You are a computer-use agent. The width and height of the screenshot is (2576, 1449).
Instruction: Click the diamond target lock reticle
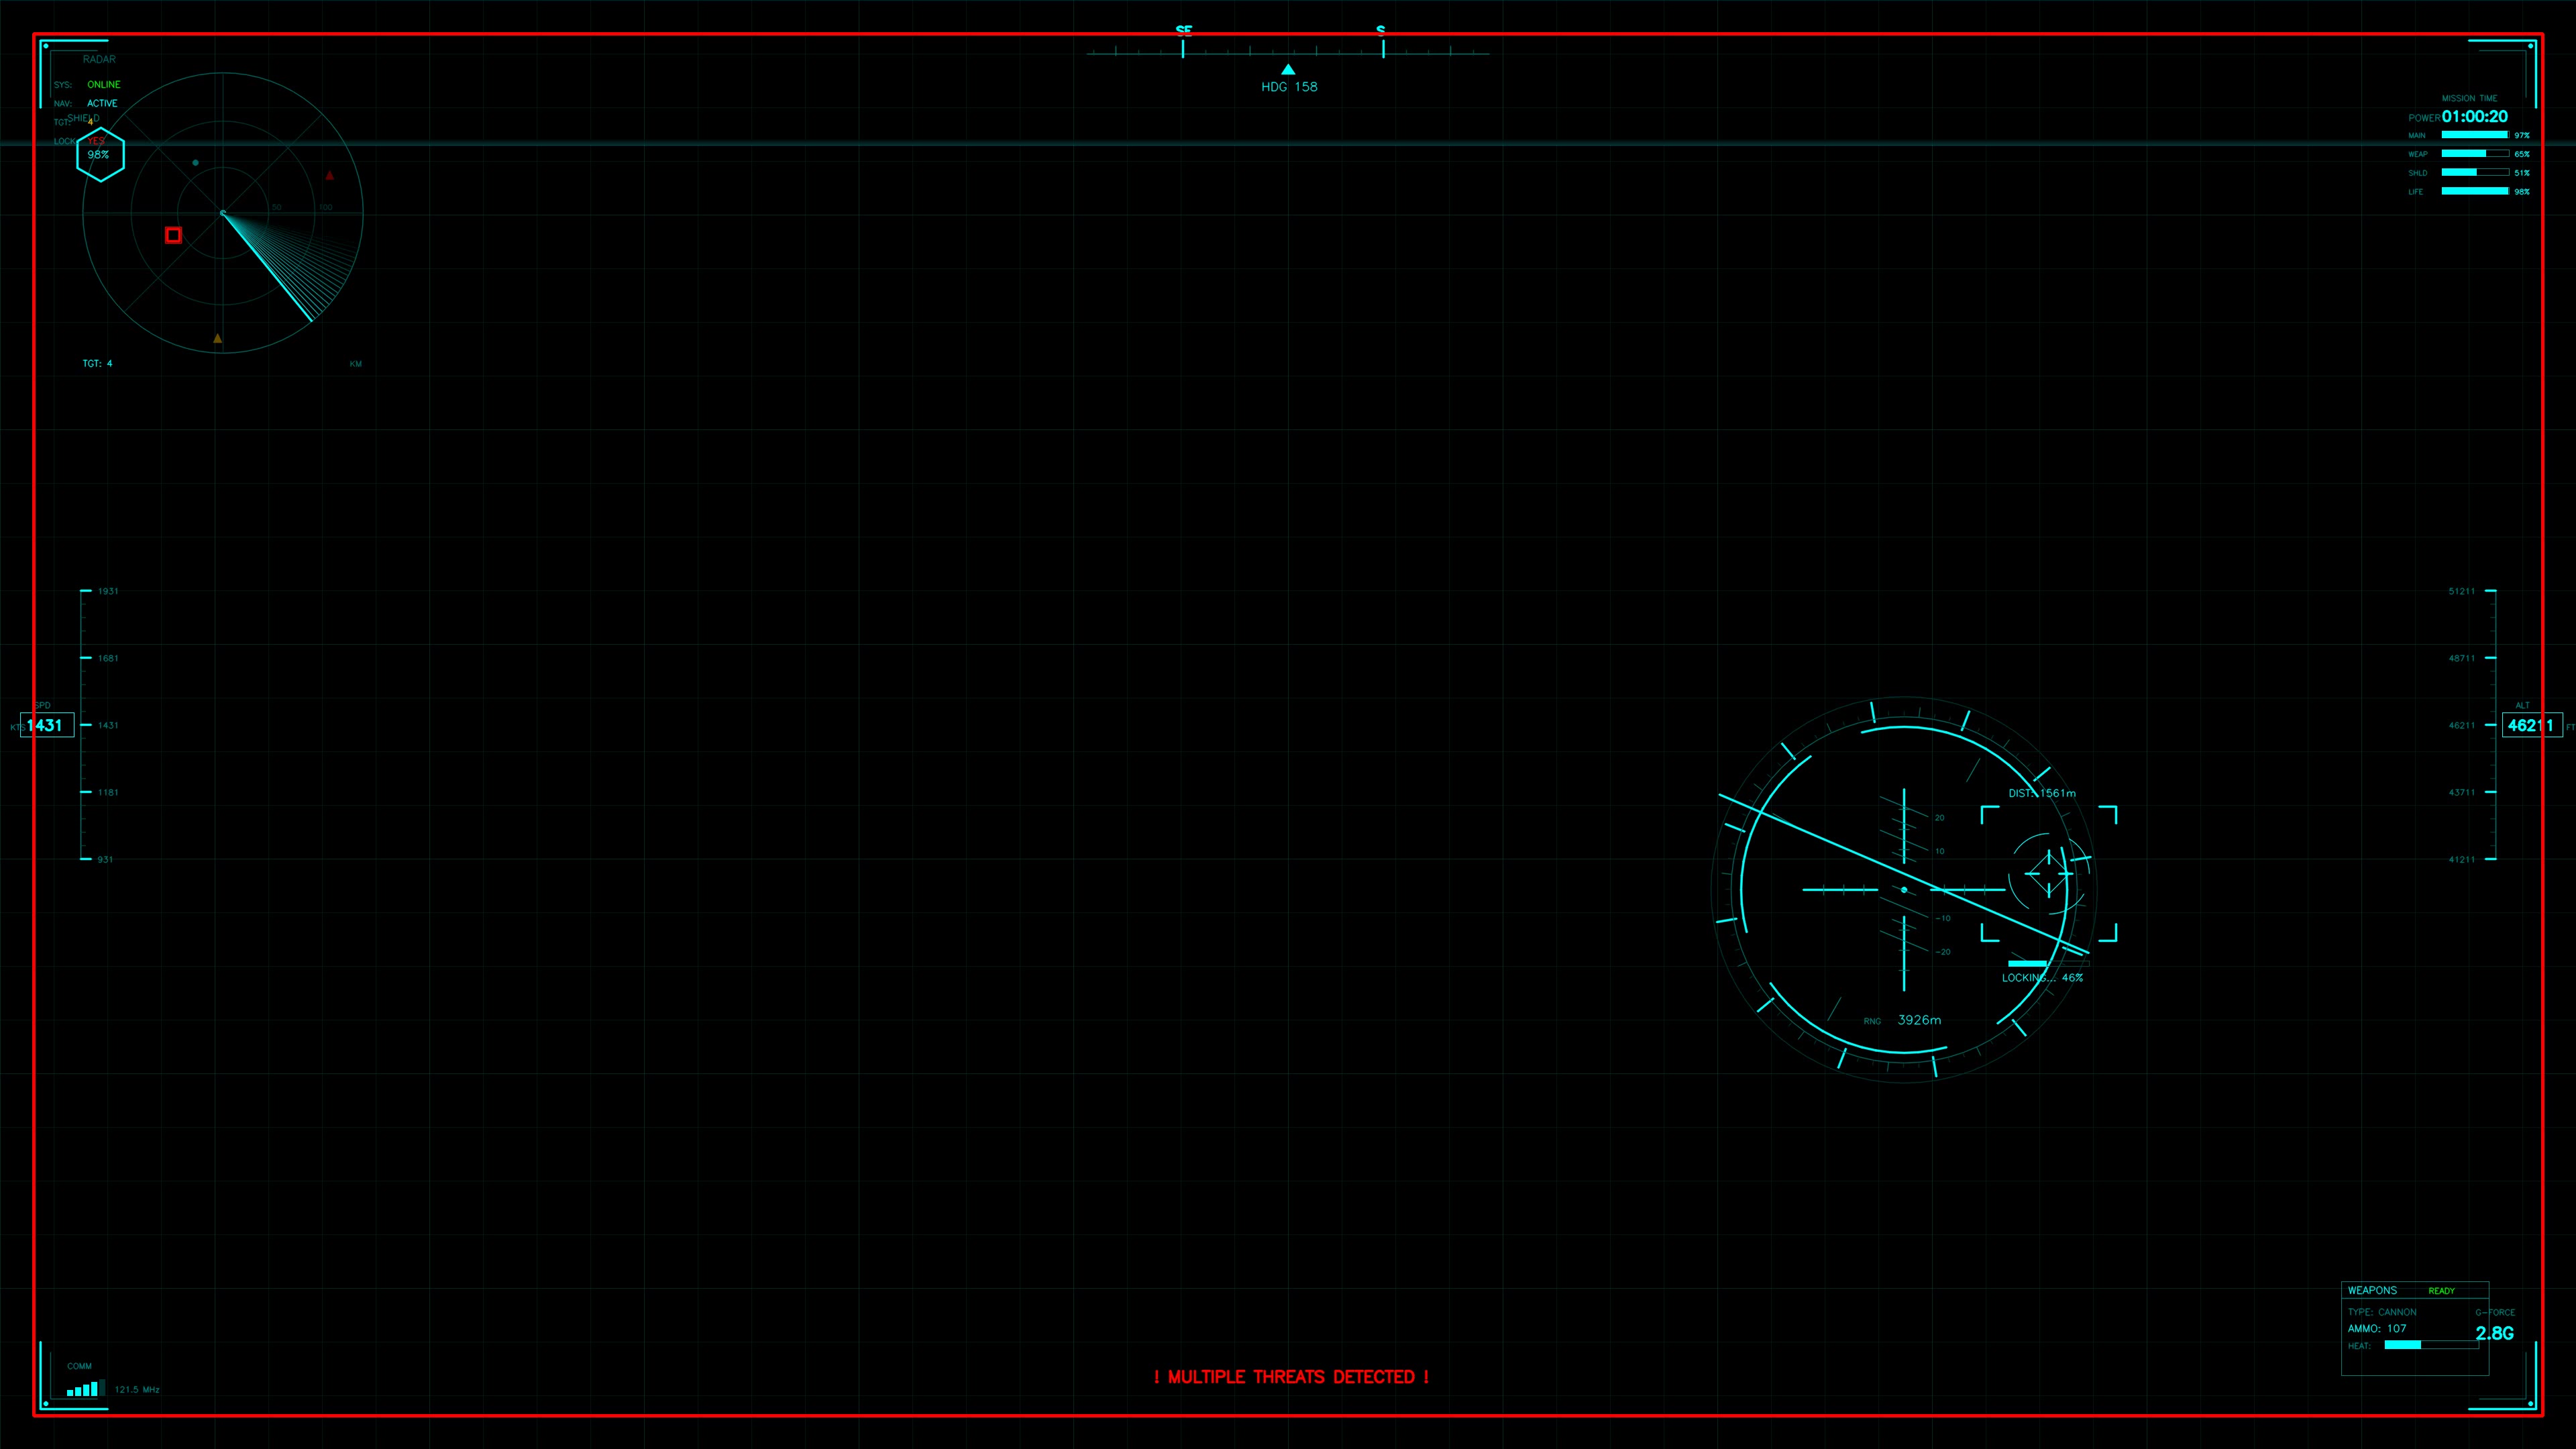pos(2049,873)
